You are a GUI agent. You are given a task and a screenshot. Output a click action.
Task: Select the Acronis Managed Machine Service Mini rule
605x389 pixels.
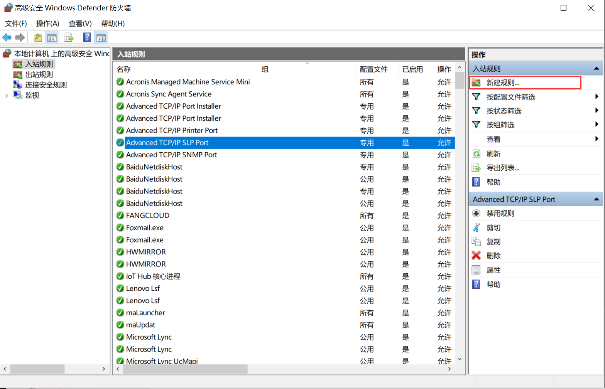click(x=188, y=82)
